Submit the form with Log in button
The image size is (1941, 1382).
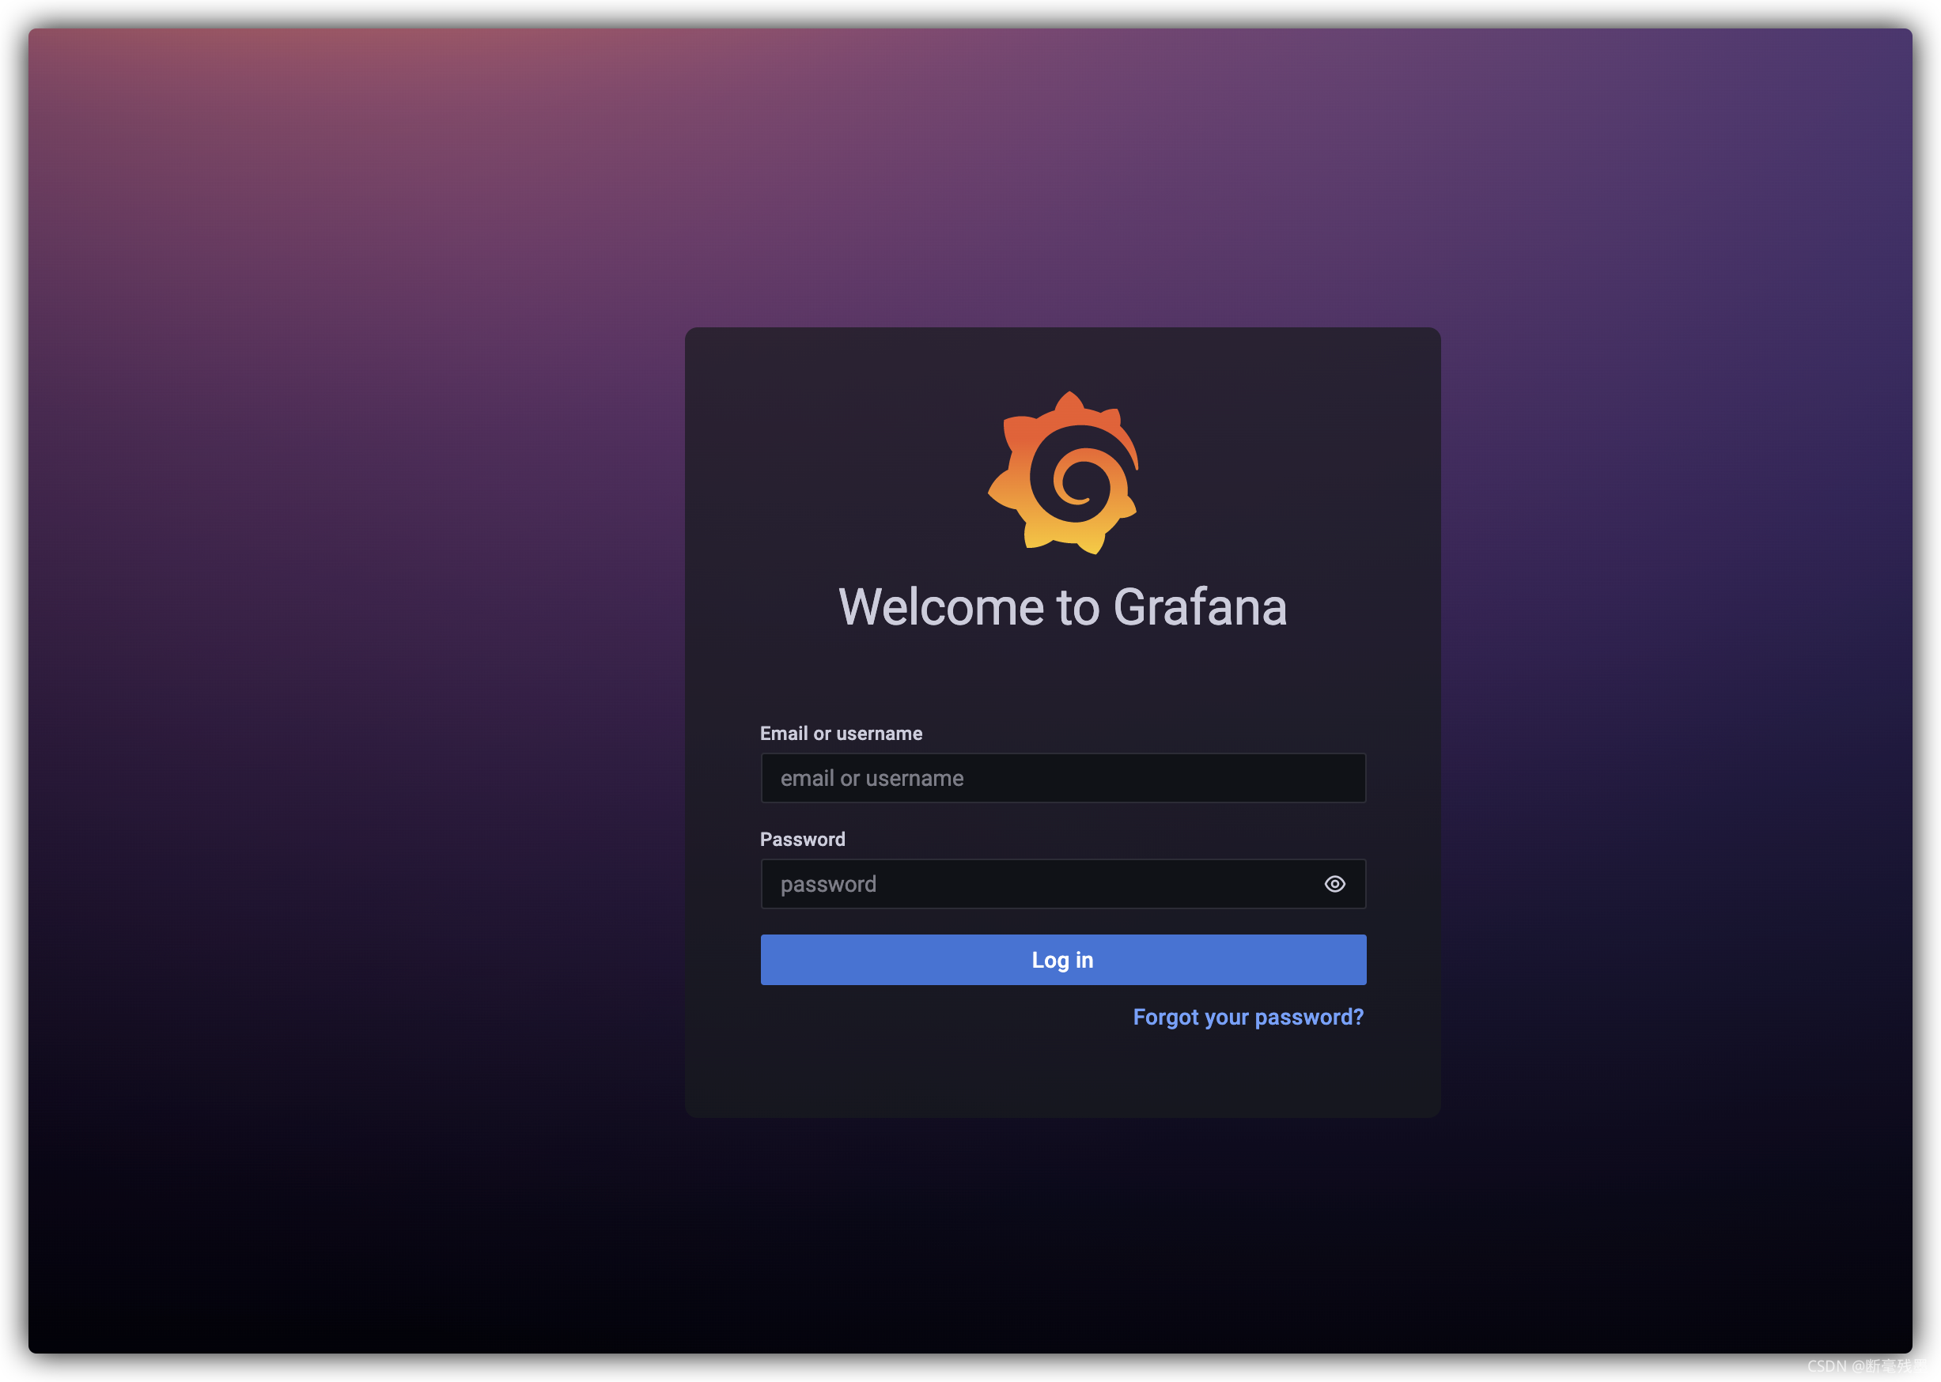pos(1062,960)
